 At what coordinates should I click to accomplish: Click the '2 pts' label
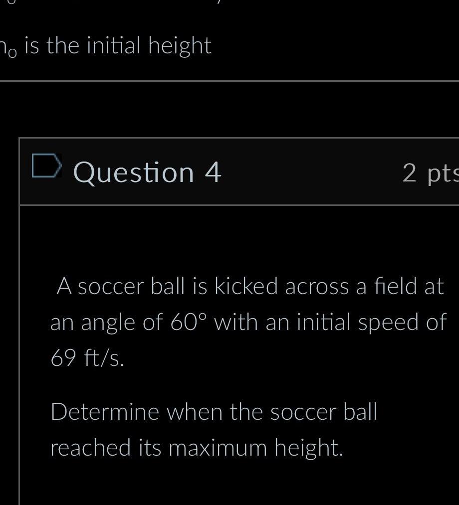[x=431, y=173]
